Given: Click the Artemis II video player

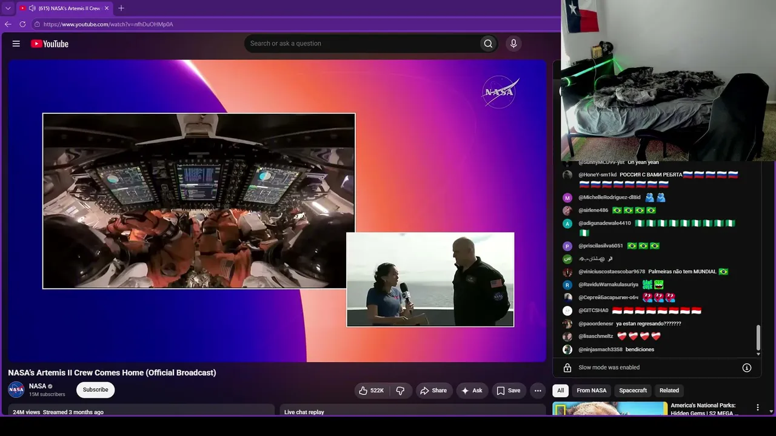Looking at the screenshot, I should tap(277, 211).
